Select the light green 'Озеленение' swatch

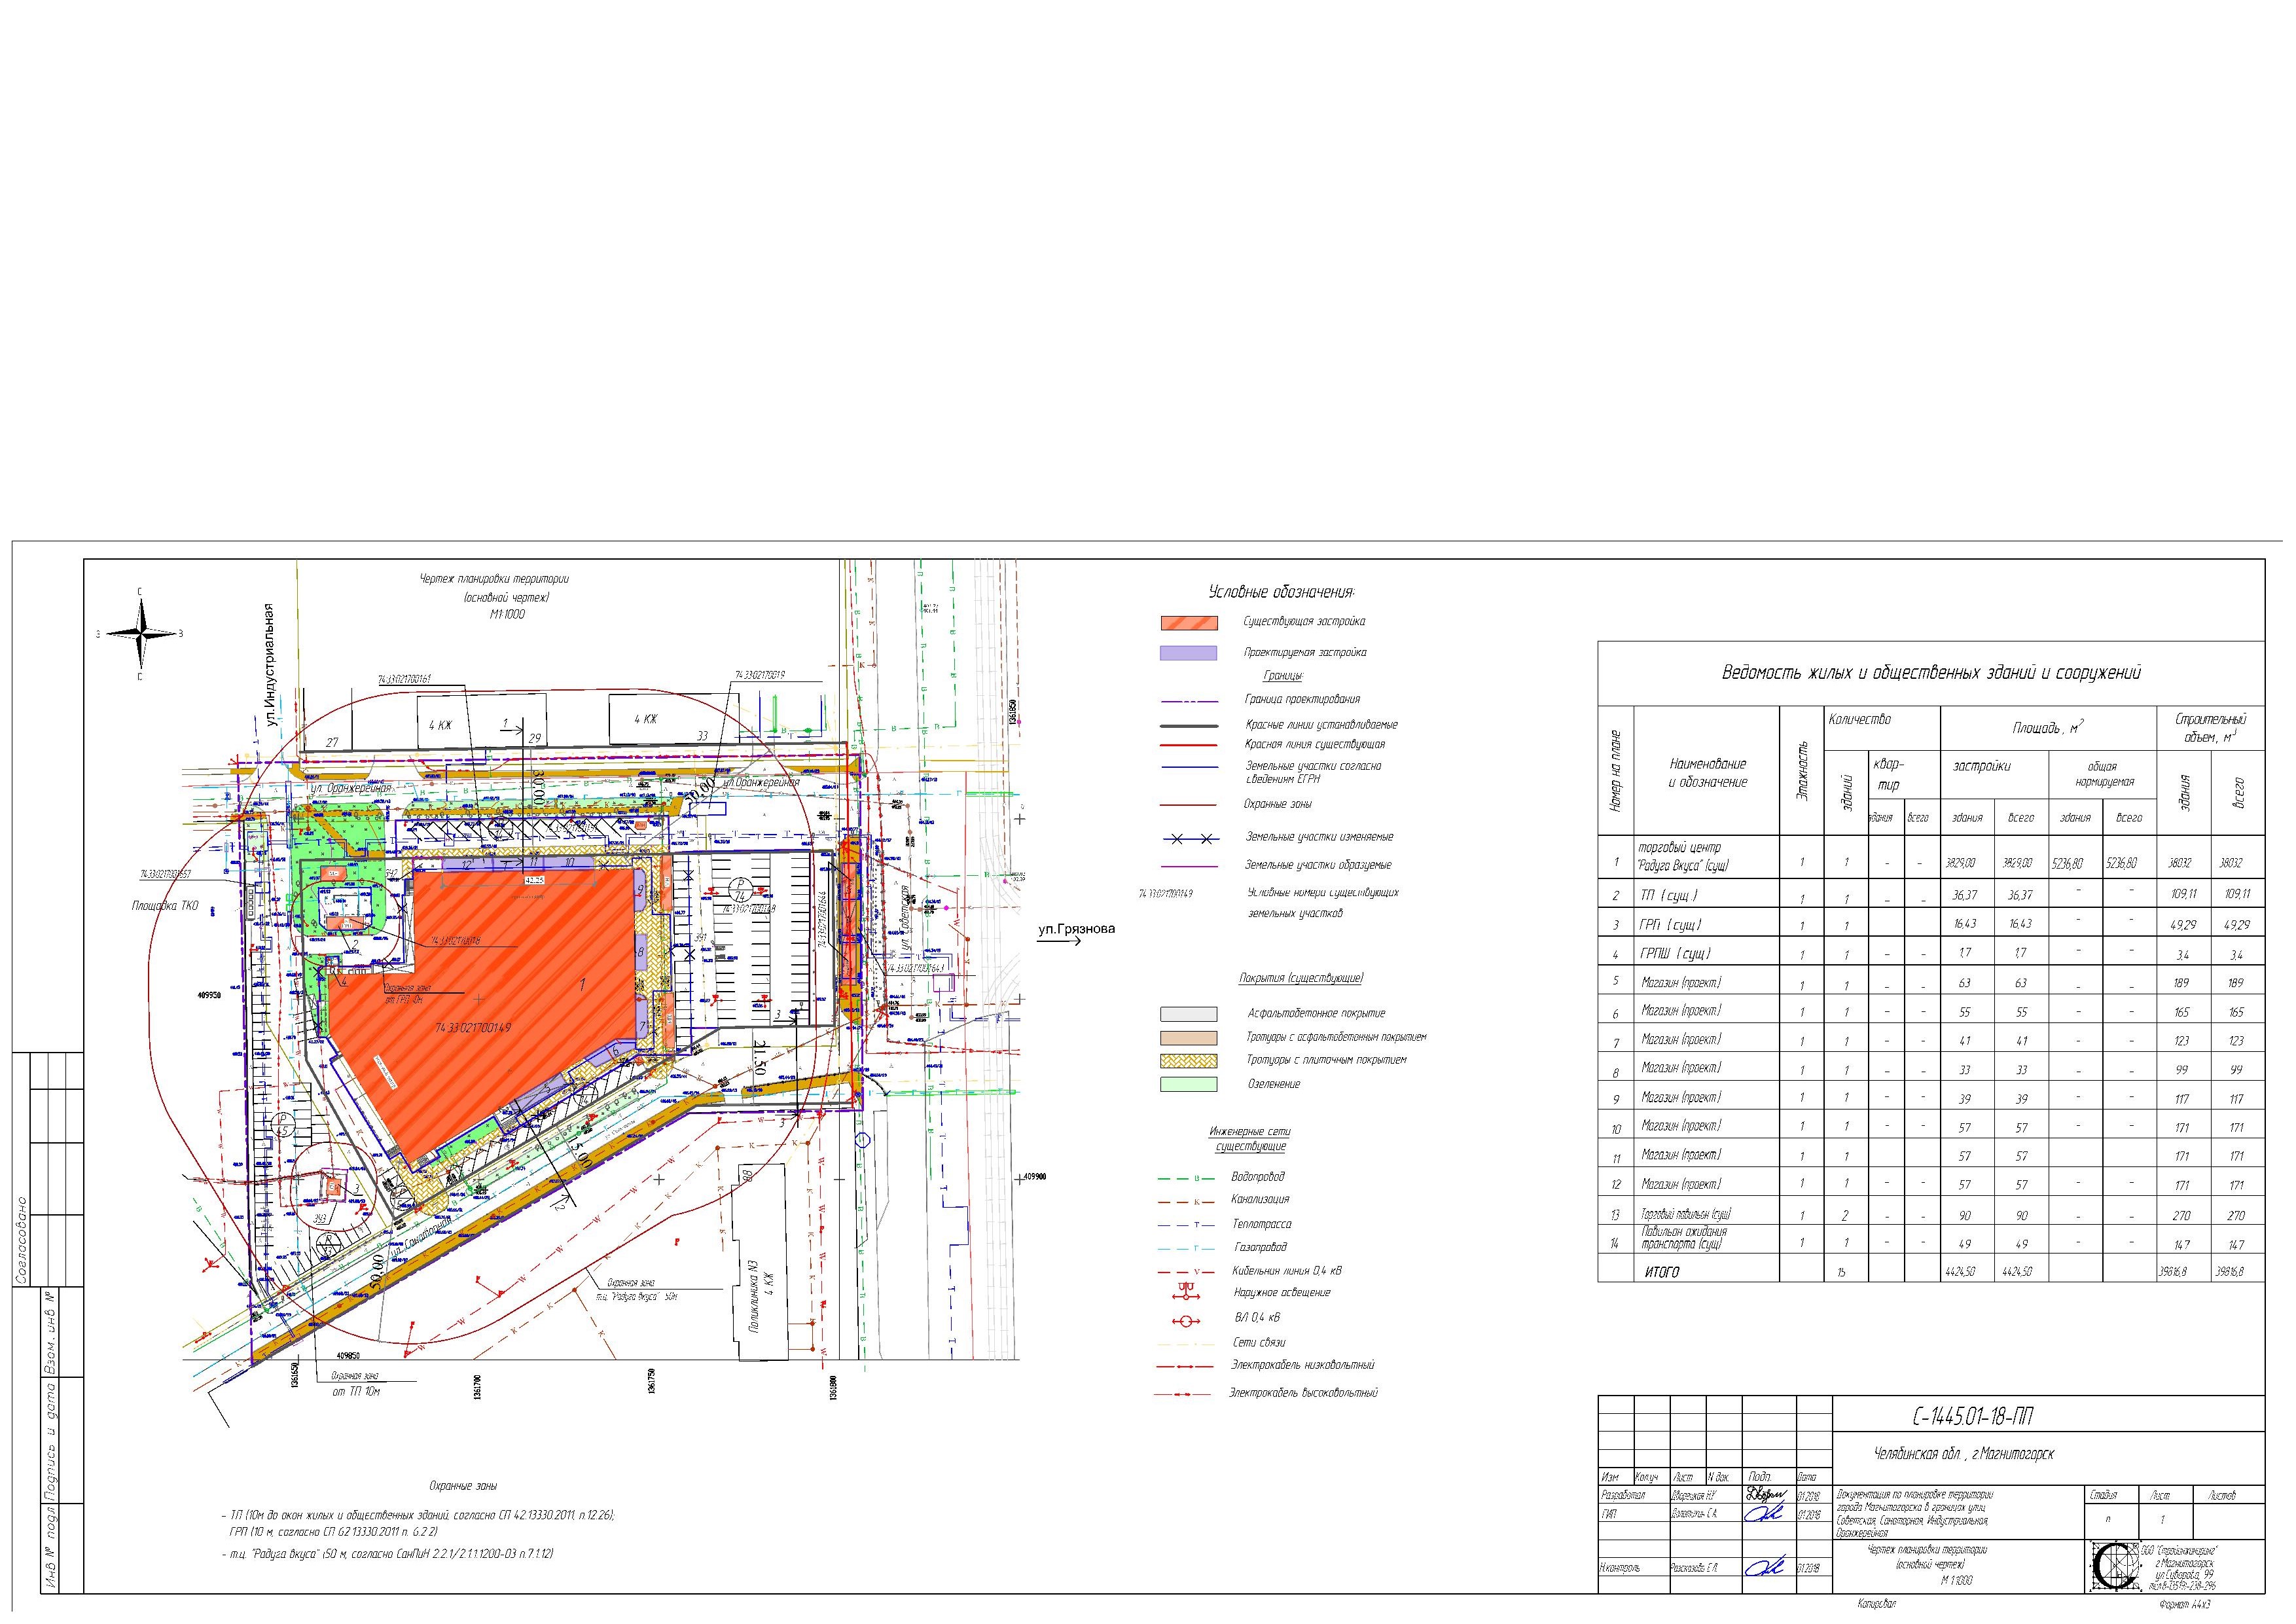[x=1188, y=1085]
